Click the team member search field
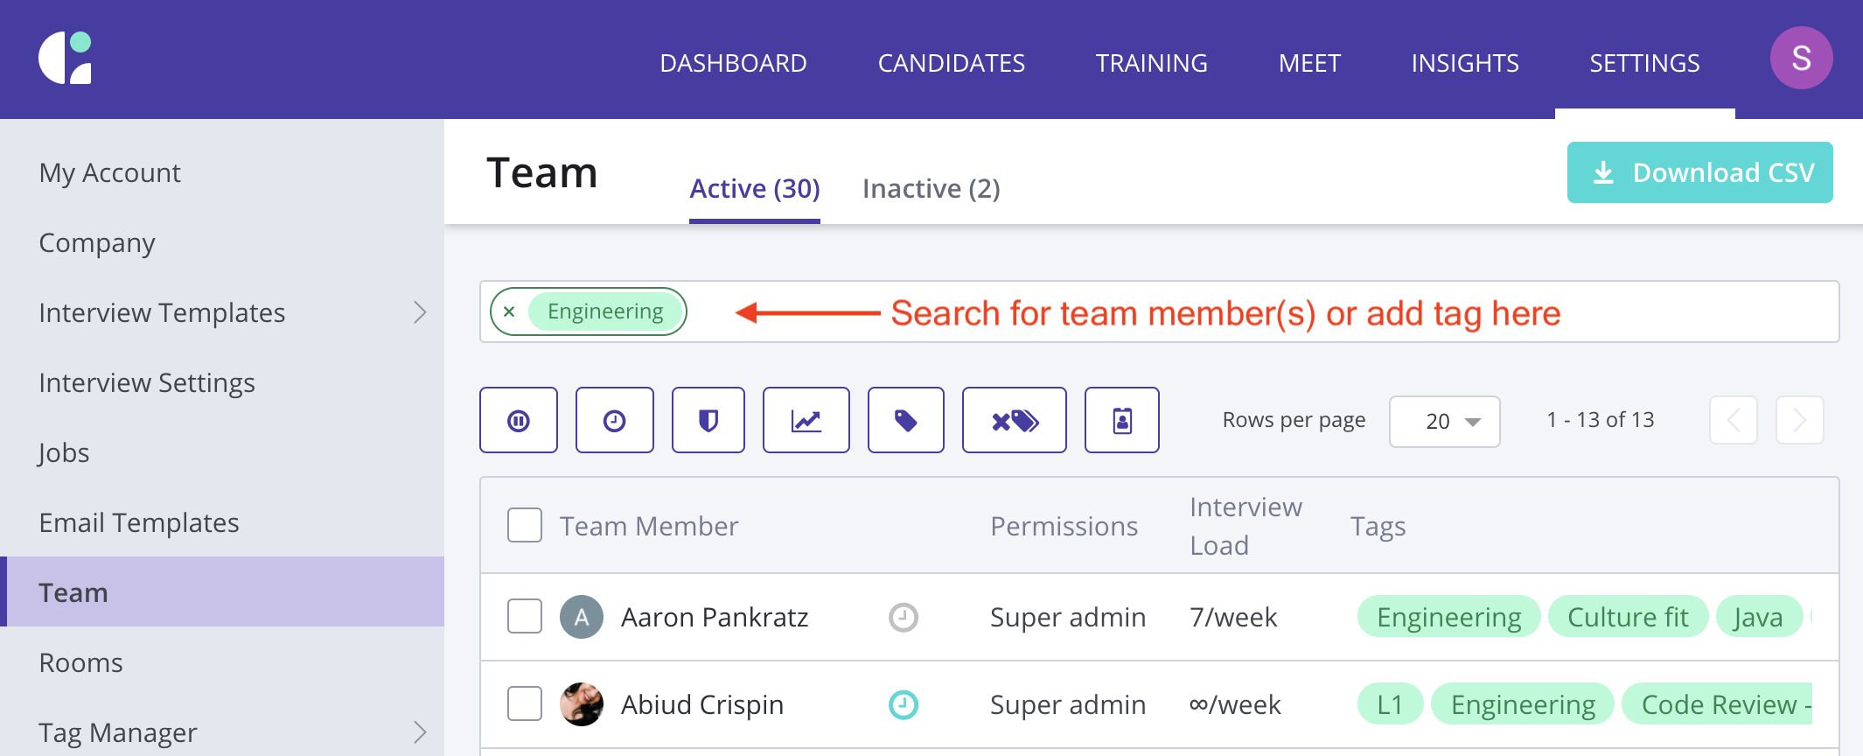Screen dimensions: 1863x756 point(1225,311)
